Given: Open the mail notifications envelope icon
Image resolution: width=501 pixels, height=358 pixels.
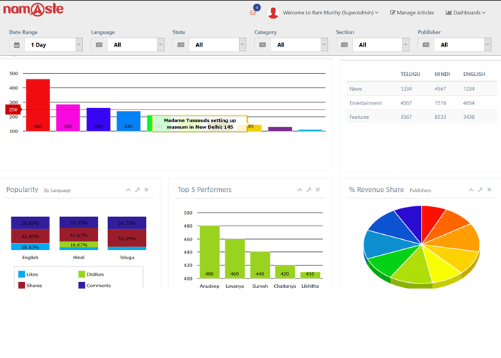Looking at the screenshot, I should 253,13.
